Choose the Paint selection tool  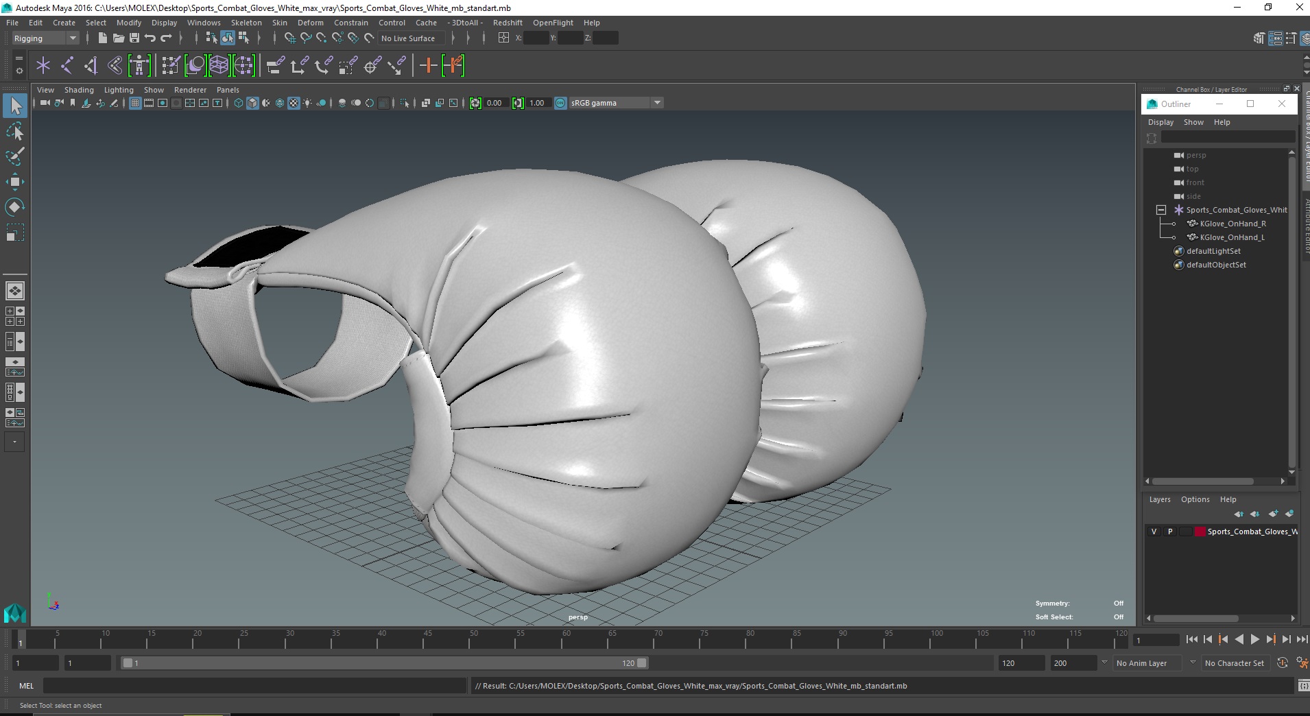point(15,156)
